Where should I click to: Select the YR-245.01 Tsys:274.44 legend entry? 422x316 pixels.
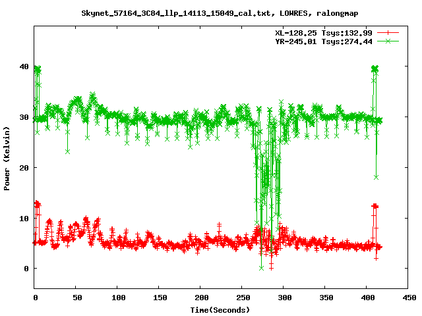[x=324, y=41]
